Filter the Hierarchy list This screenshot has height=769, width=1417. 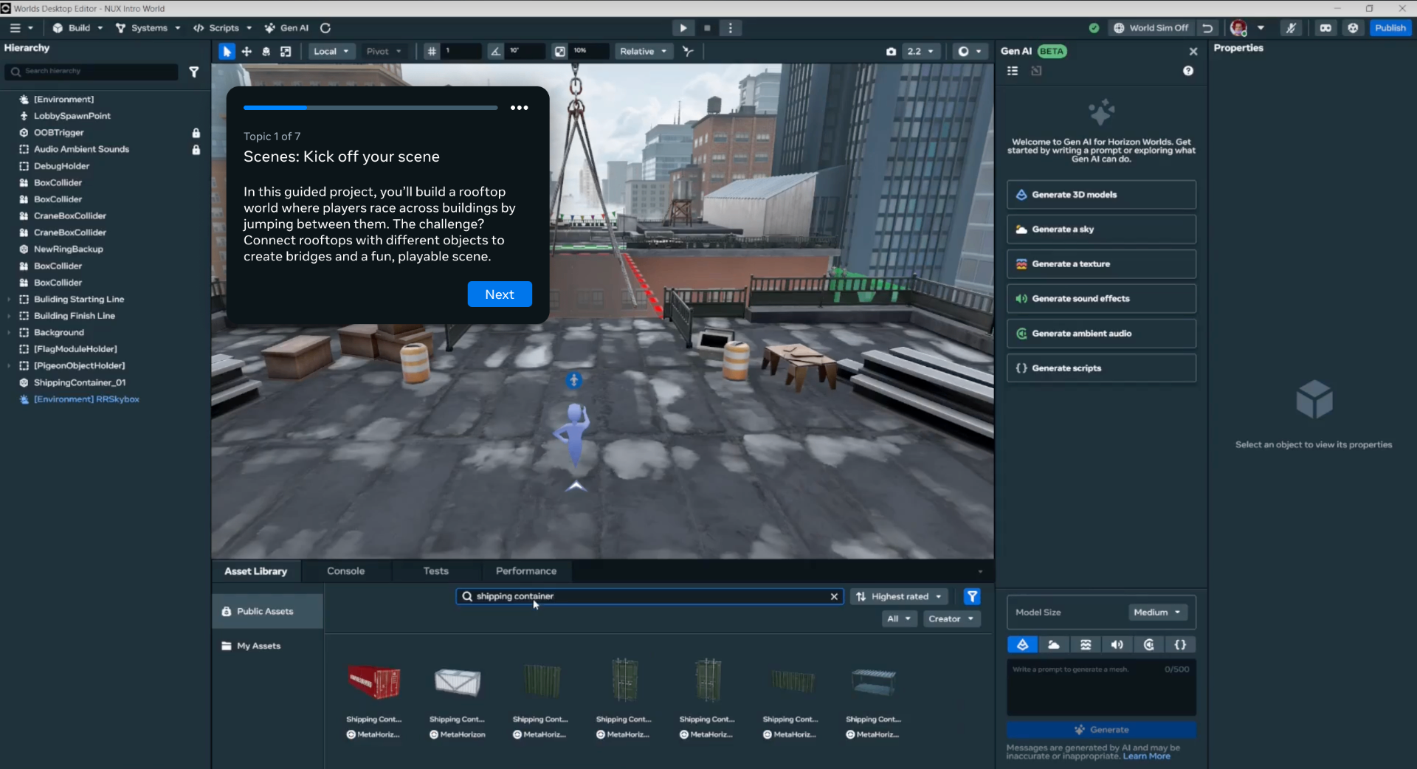click(194, 72)
